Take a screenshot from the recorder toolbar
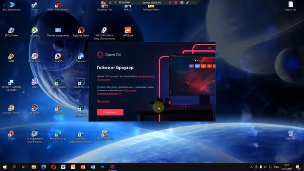304x171 pixels. [x=181, y=2]
